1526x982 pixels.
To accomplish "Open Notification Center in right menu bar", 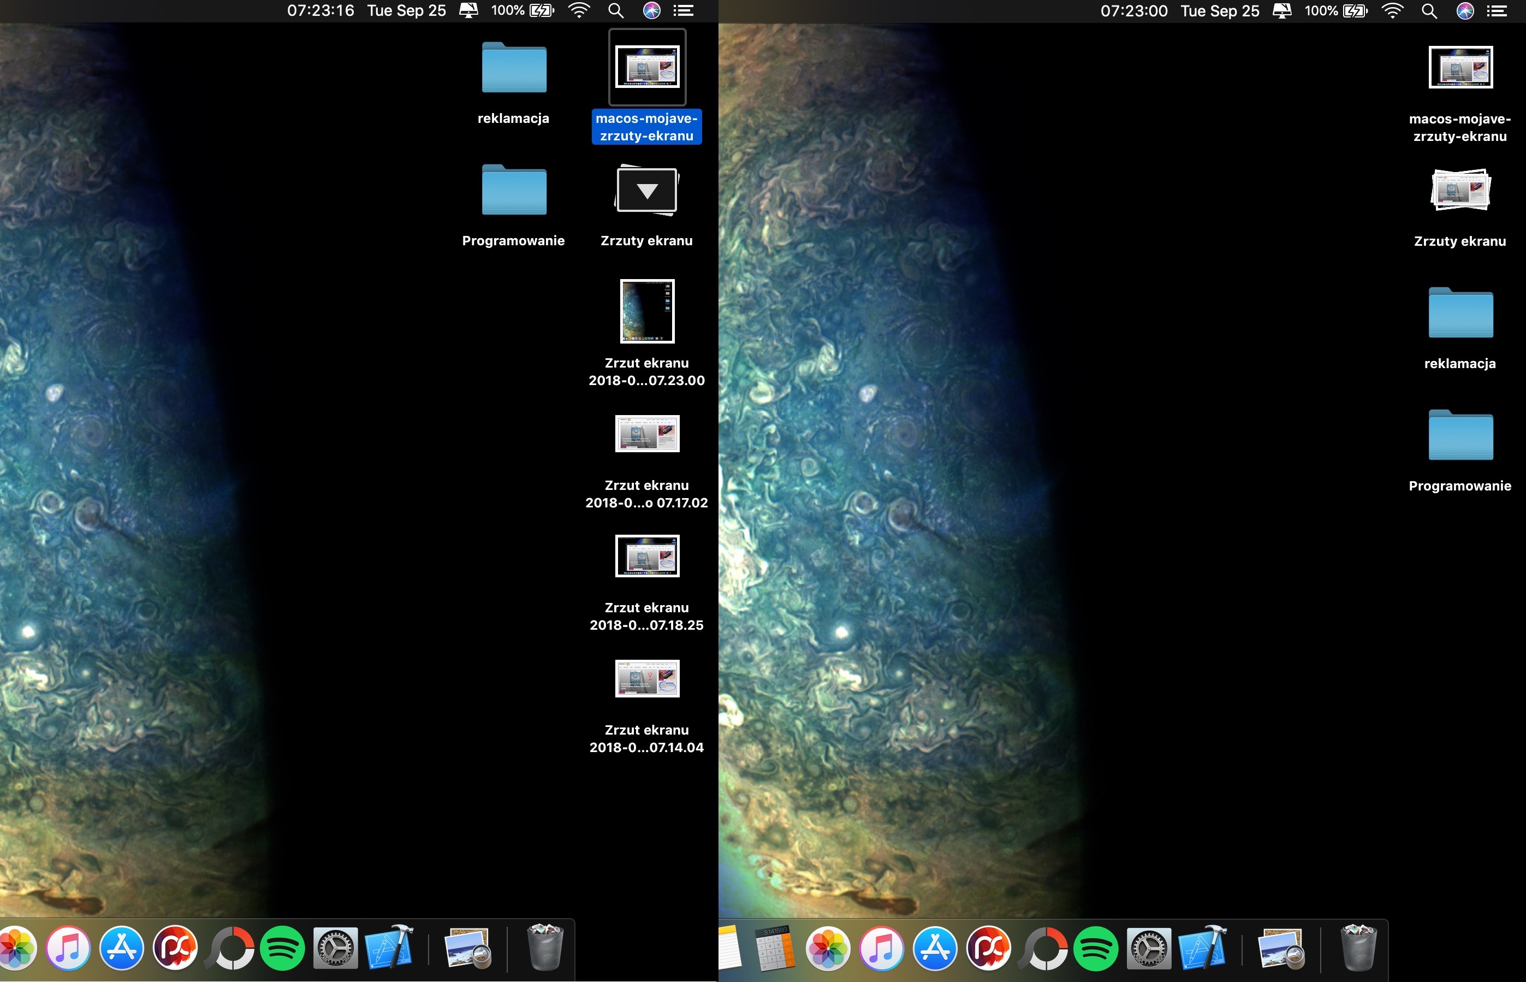I will click(1497, 11).
